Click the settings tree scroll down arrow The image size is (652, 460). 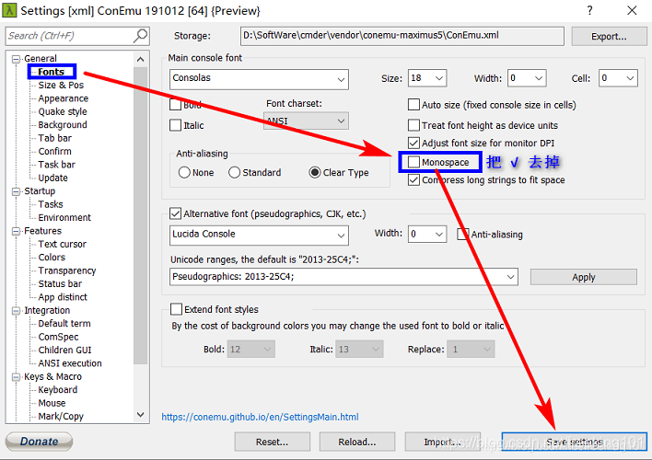141,415
